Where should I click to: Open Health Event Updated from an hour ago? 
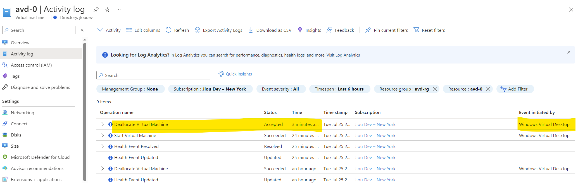point(136,180)
